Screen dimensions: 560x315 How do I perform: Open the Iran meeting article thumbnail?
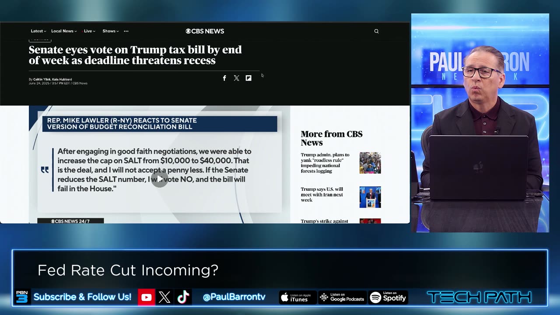click(370, 197)
